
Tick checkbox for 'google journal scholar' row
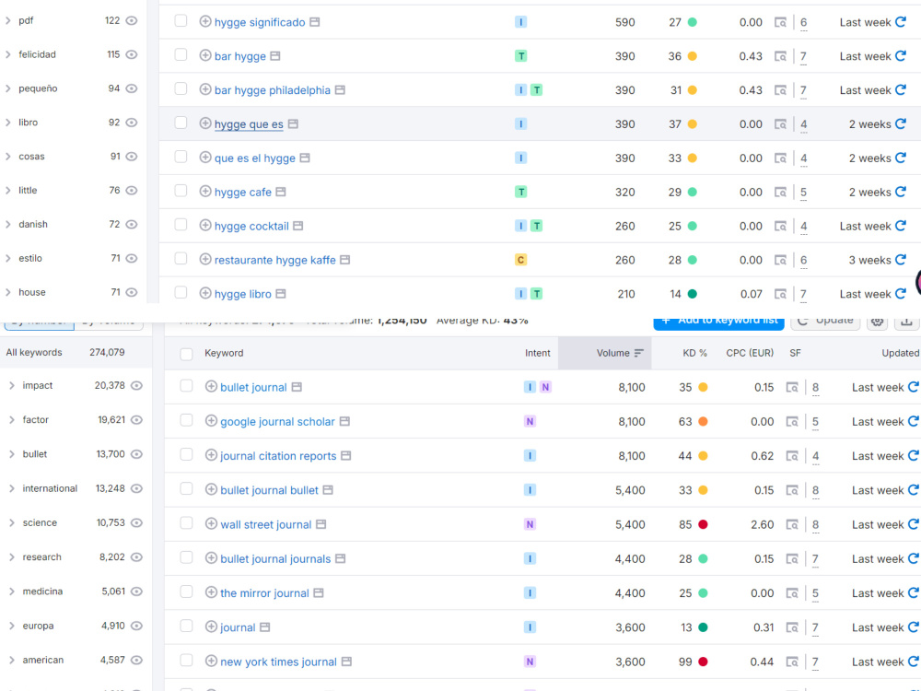point(186,420)
